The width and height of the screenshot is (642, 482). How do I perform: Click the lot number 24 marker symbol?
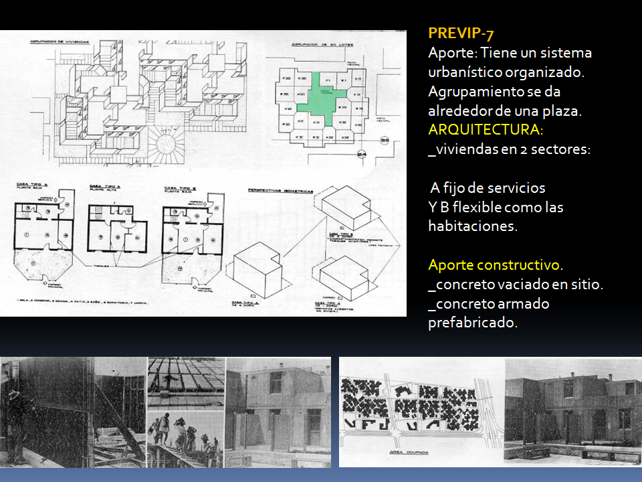tap(362, 153)
